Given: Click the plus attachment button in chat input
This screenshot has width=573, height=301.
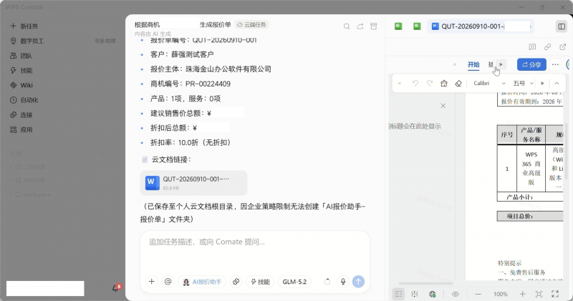Looking at the screenshot, I should pyautogui.click(x=152, y=281).
